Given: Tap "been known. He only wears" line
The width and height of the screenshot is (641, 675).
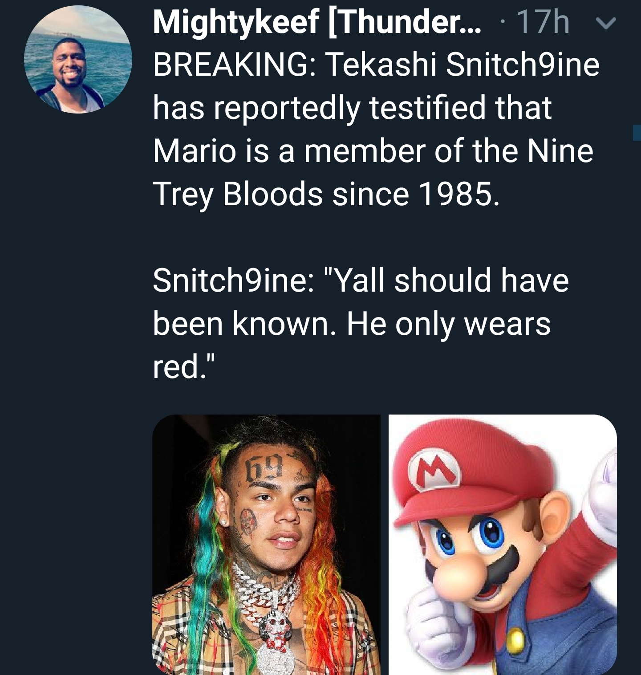Looking at the screenshot, I should click(x=352, y=324).
